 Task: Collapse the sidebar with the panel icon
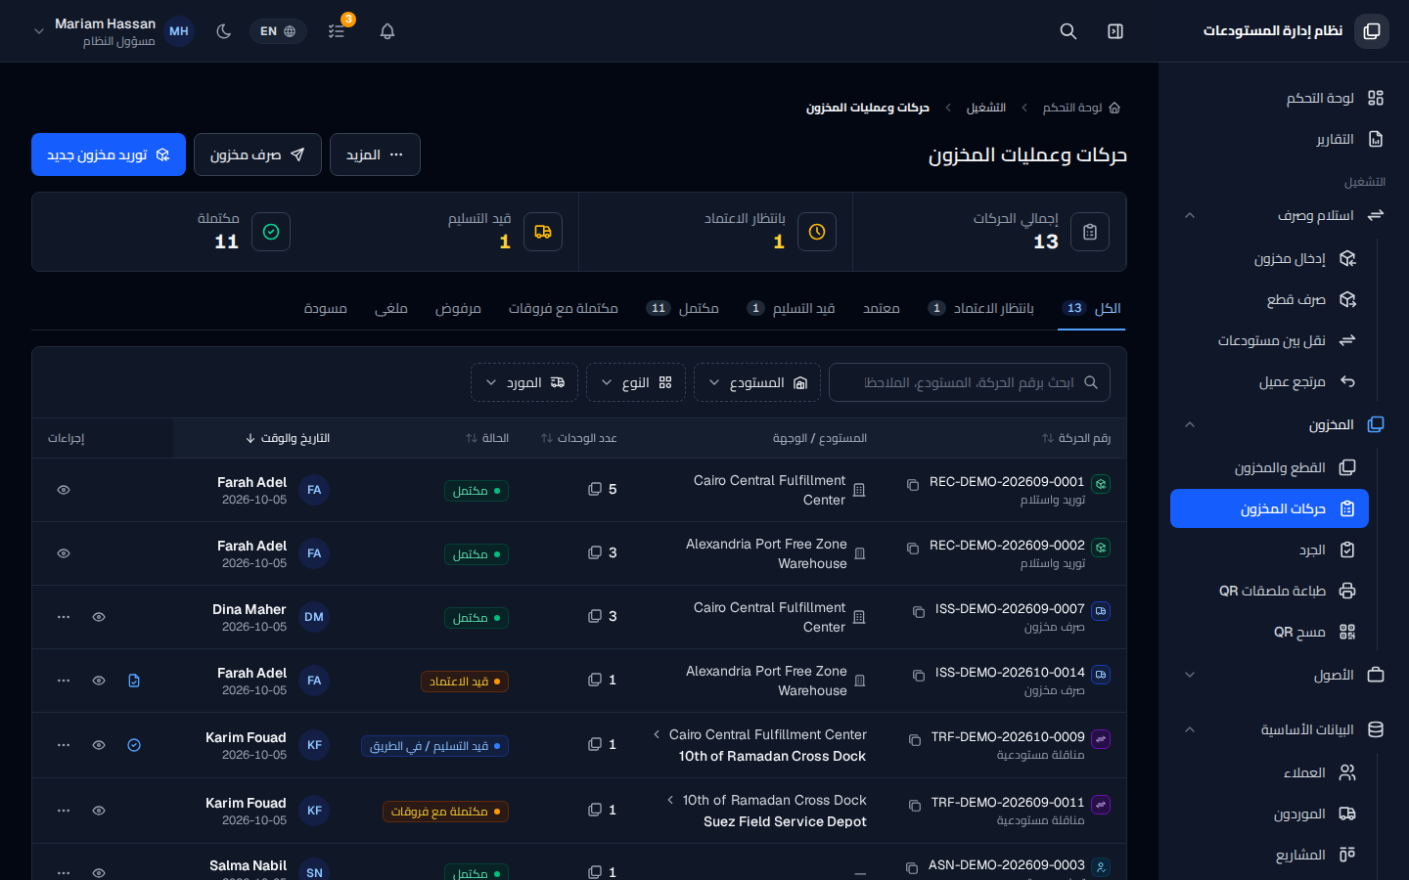pyautogui.click(x=1115, y=31)
